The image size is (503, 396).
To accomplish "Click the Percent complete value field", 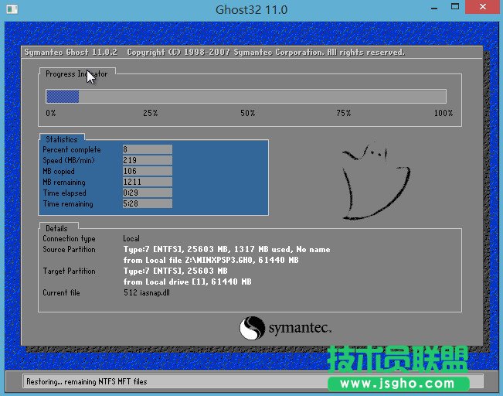I will pyautogui.click(x=147, y=149).
